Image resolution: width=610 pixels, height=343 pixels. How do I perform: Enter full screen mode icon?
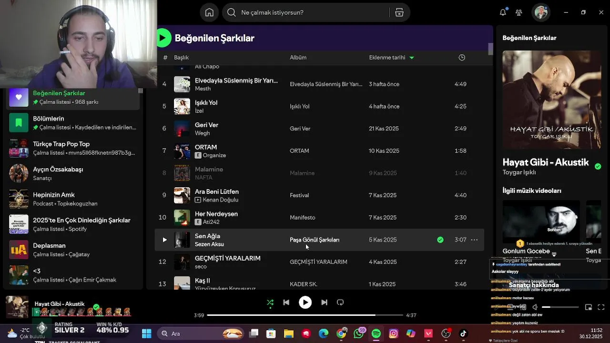tap(601, 307)
